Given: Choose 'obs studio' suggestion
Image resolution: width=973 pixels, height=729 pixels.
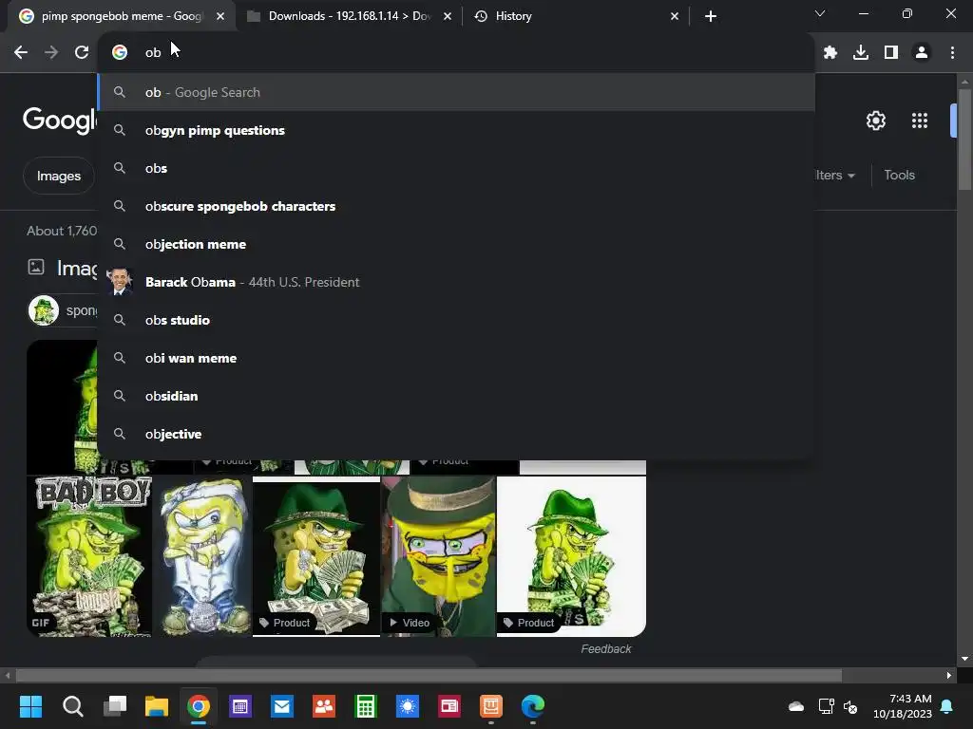Looking at the screenshot, I should pos(456,320).
